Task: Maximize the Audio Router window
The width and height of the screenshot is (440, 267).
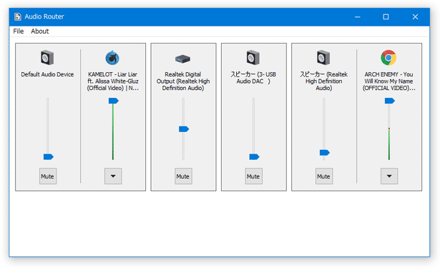Action: click(386, 17)
